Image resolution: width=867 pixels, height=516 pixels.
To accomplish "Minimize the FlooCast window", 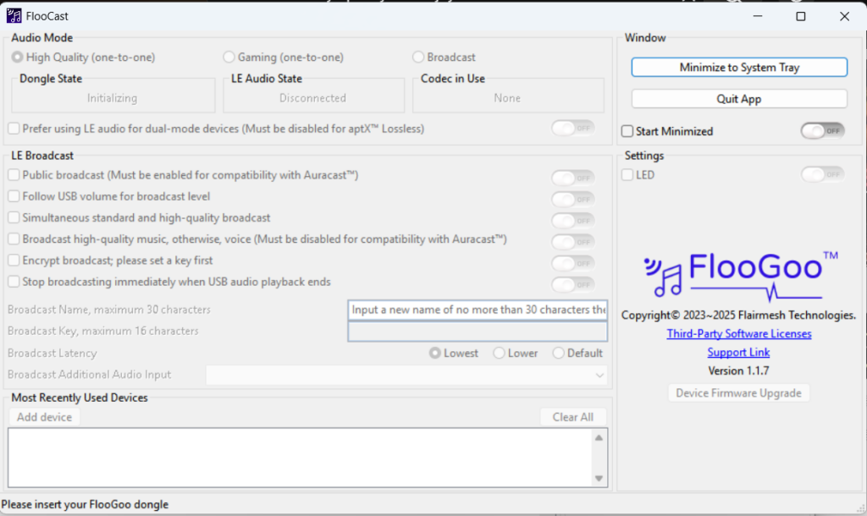I will point(758,16).
